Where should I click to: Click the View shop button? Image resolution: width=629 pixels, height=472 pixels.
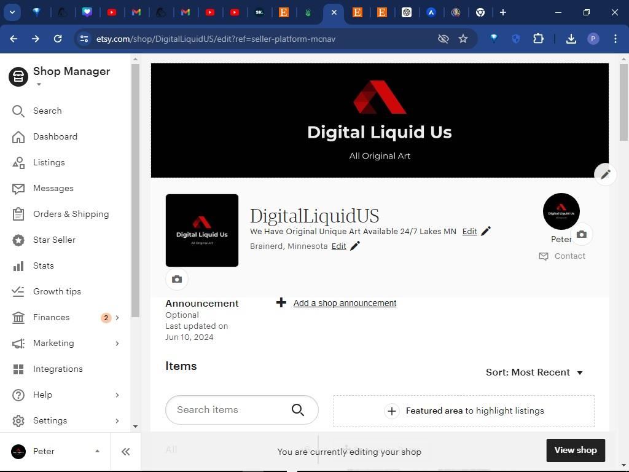coord(576,450)
